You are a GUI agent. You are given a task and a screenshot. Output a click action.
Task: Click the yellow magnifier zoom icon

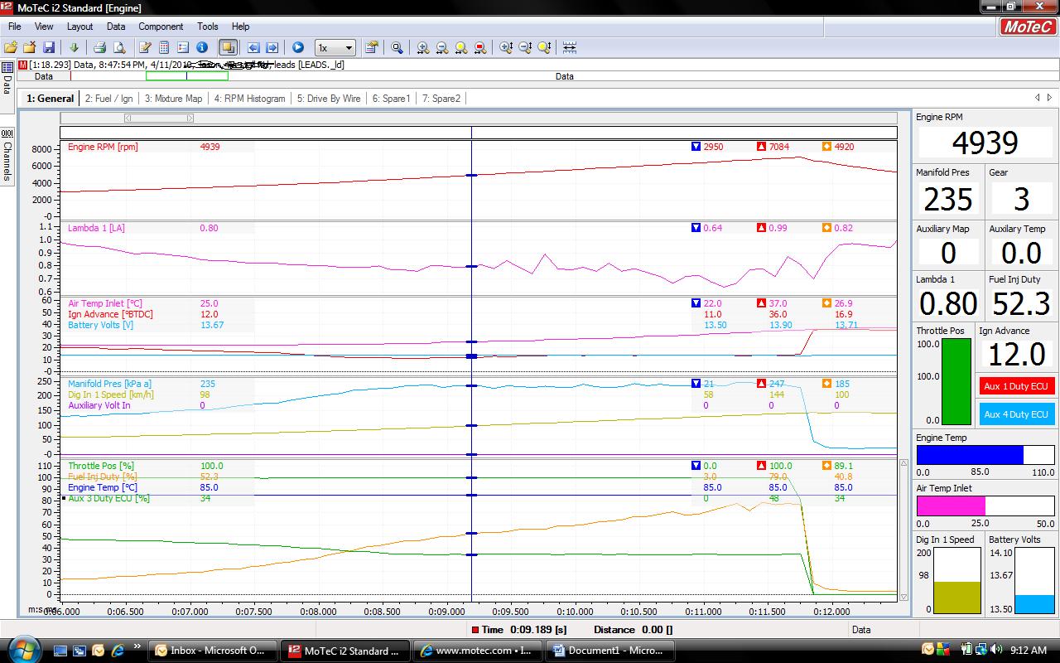tap(461, 48)
